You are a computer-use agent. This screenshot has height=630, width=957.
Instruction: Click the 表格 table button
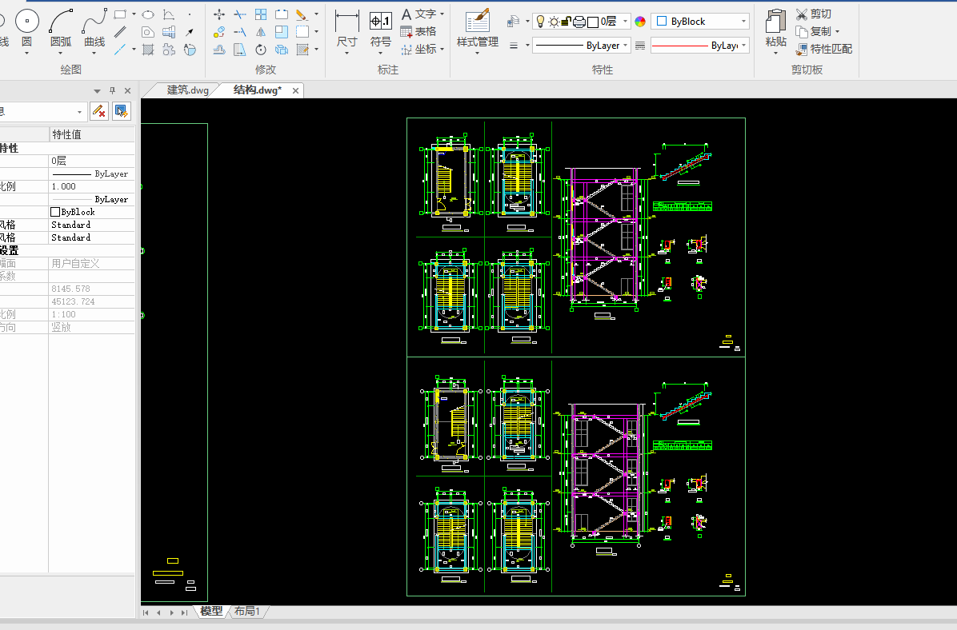point(418,31)
